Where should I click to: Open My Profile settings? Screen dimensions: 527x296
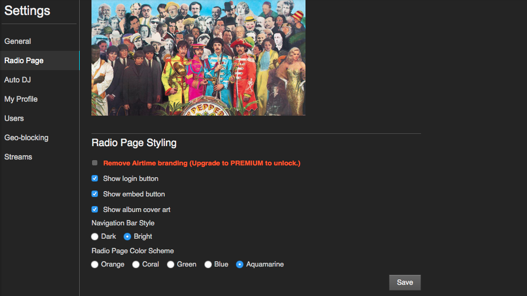[x=21, y=99]
